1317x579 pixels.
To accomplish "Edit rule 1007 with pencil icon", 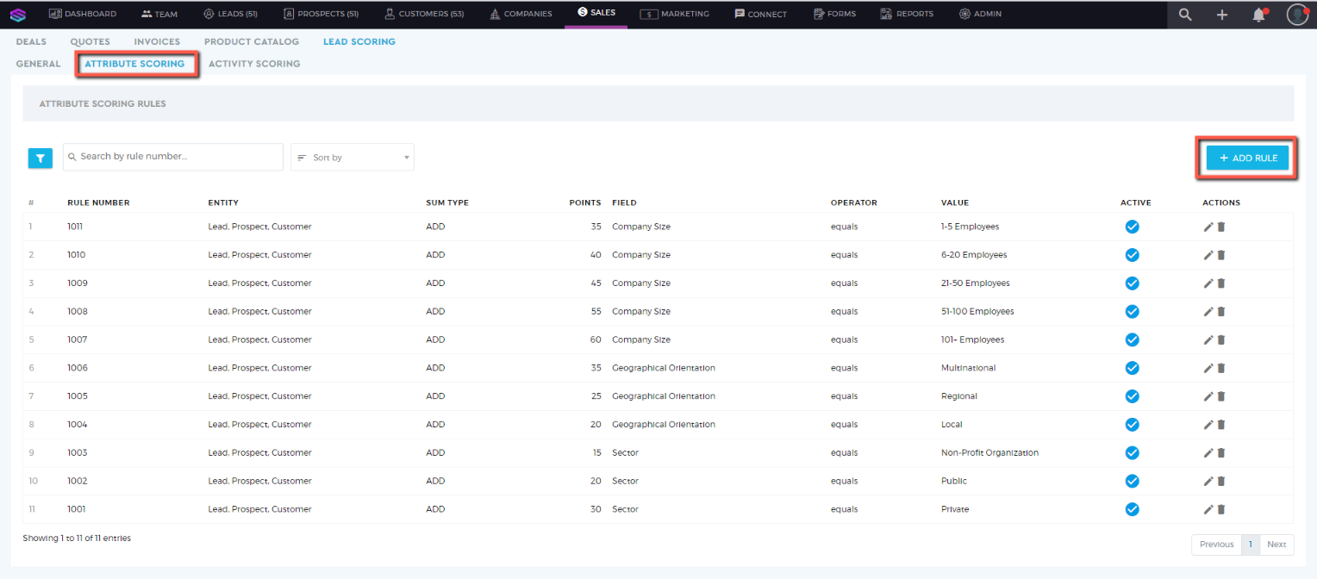I will pyautogui.click(x=1208, y=339).
